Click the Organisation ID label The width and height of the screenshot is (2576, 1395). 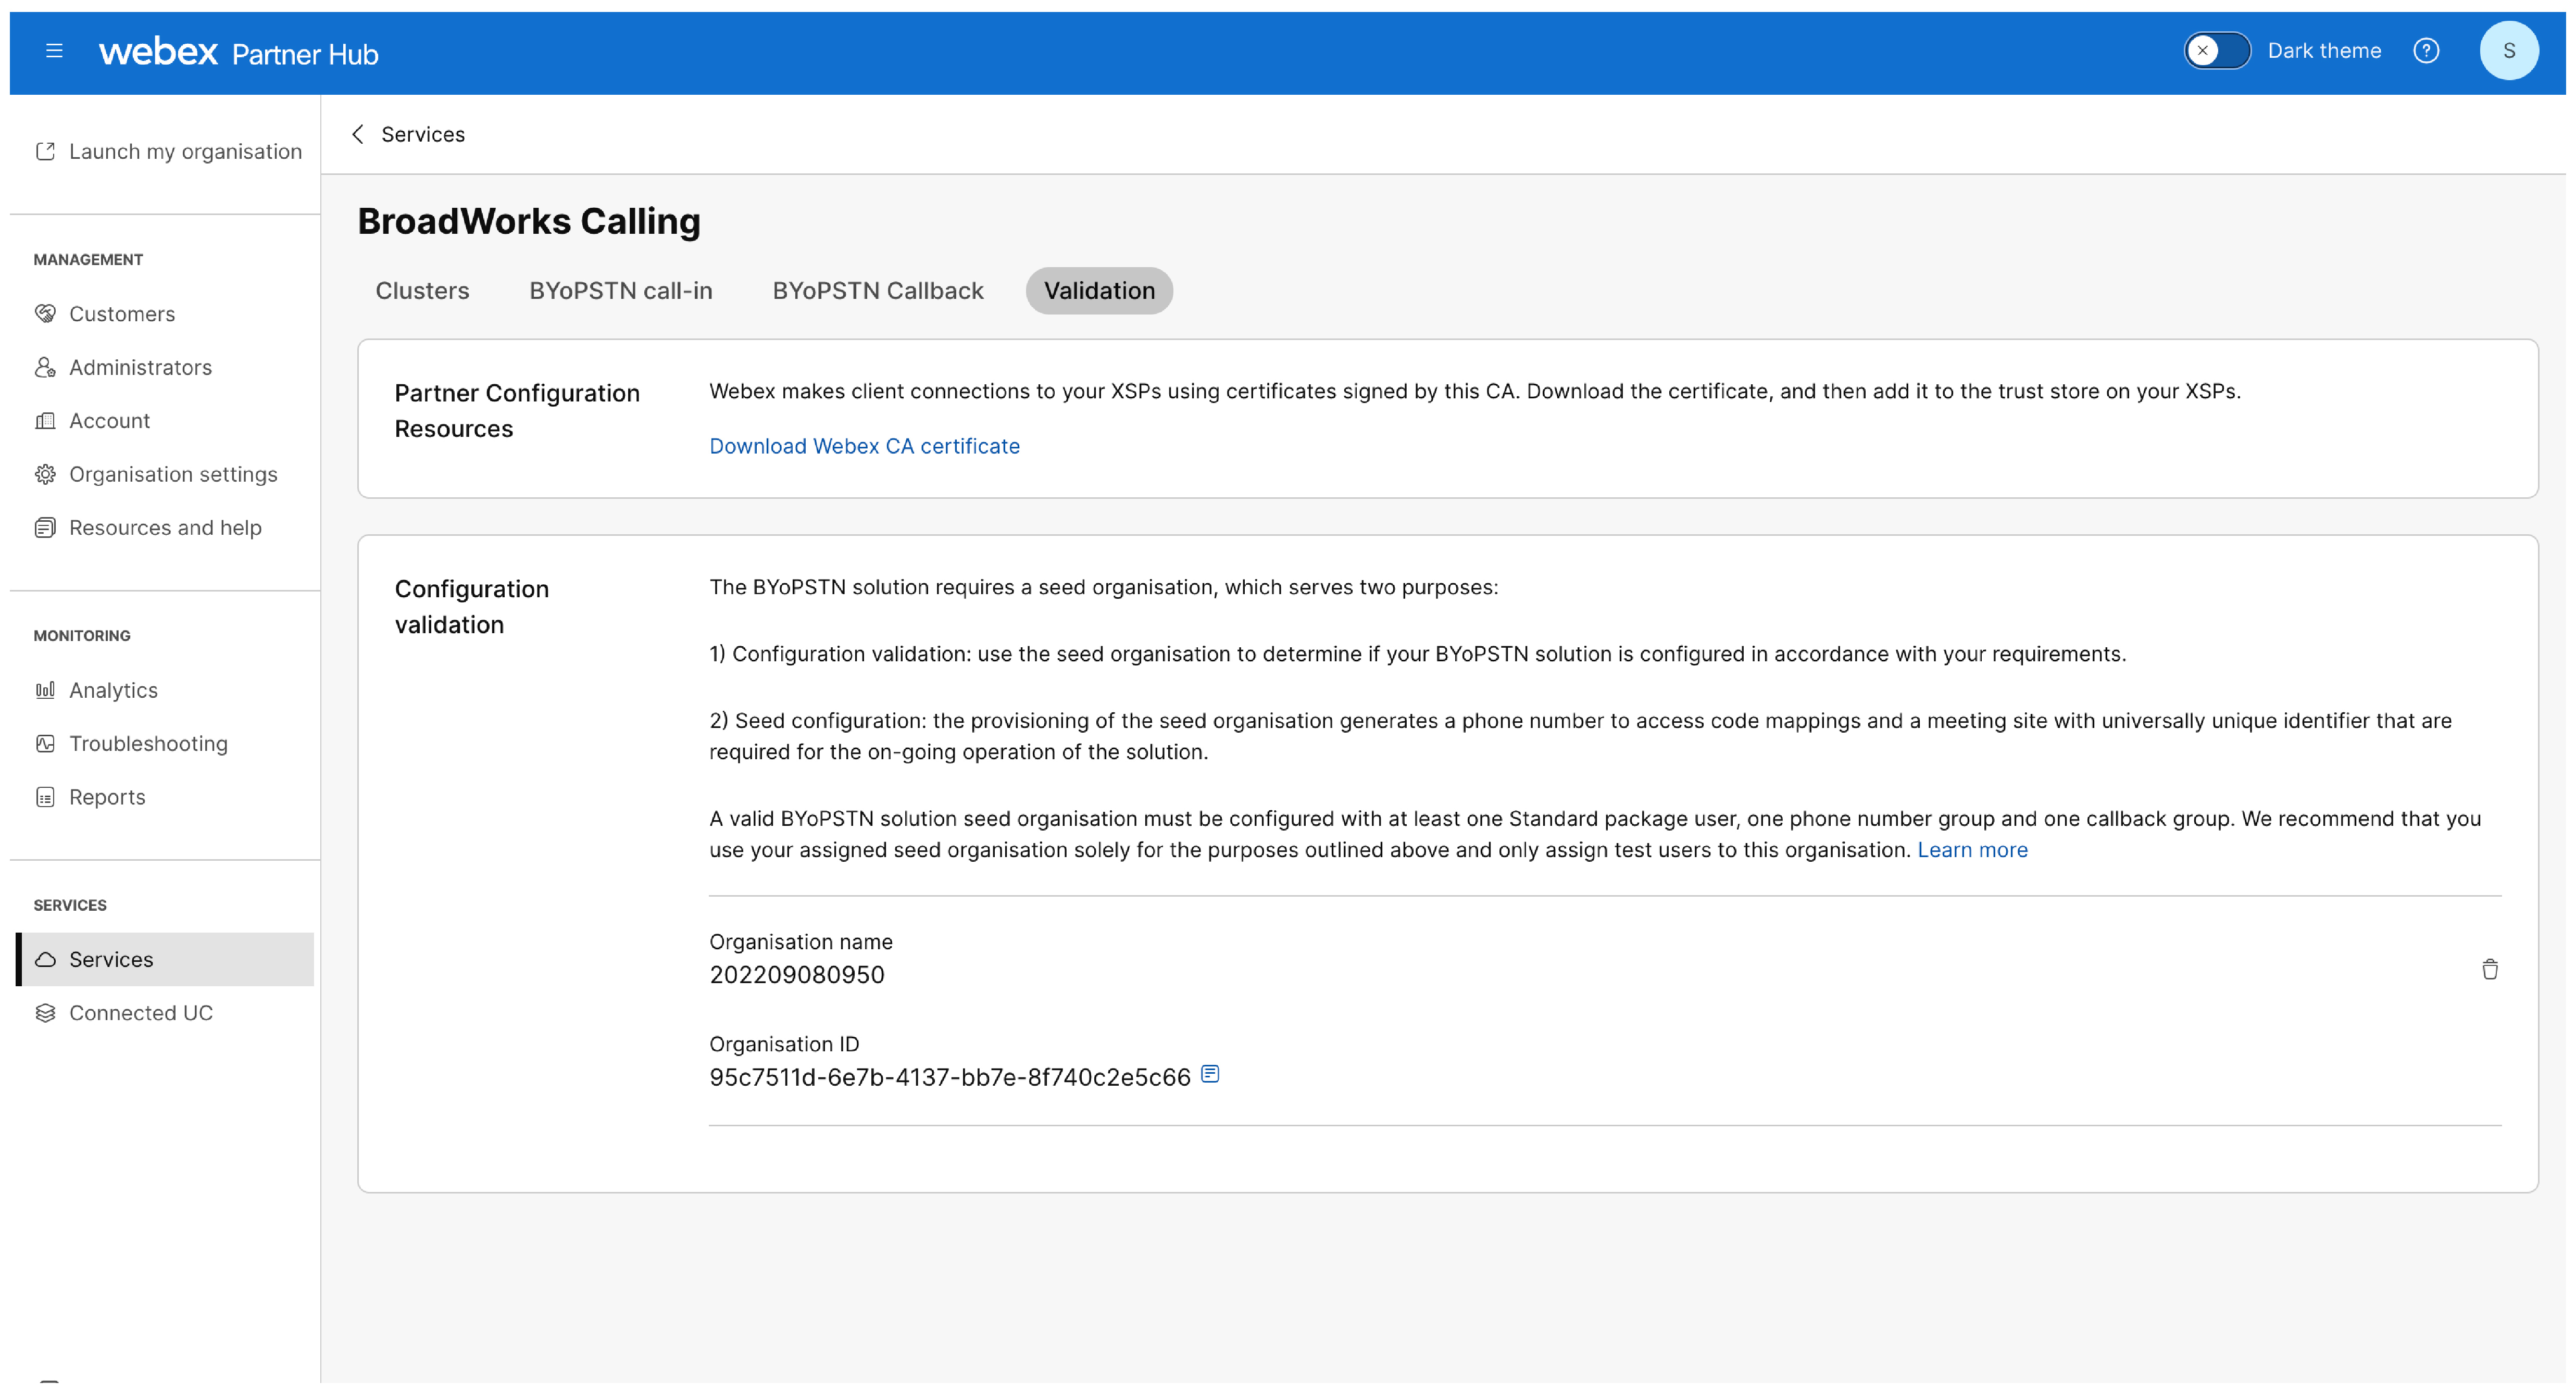(784, 1044)
